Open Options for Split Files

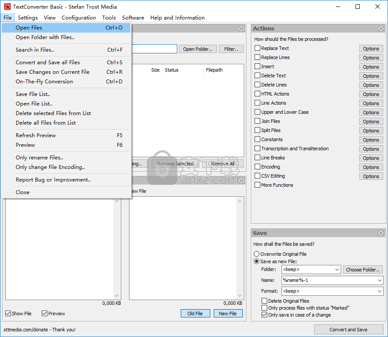(x=371, y=131)
